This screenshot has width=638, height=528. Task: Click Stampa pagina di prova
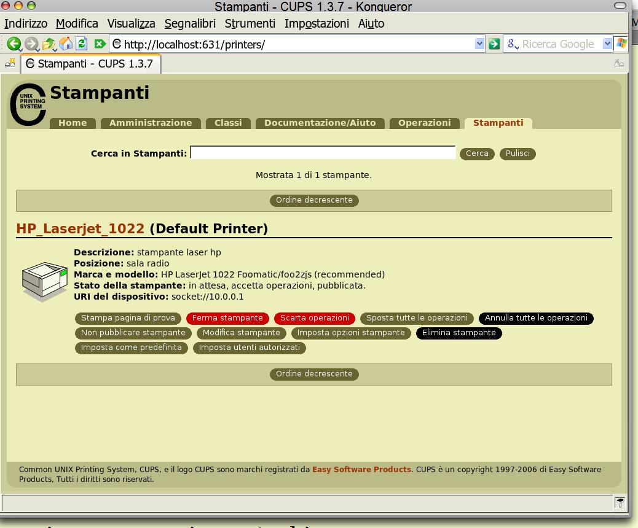point(128,318)
